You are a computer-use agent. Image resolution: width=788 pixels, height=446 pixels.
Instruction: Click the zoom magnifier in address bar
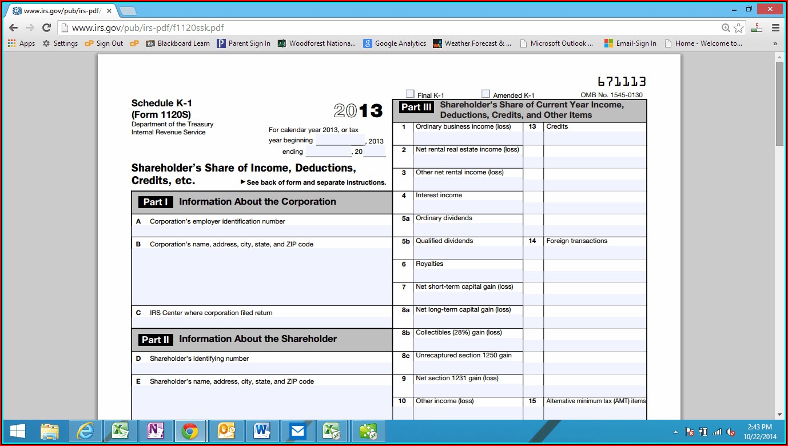726,27
